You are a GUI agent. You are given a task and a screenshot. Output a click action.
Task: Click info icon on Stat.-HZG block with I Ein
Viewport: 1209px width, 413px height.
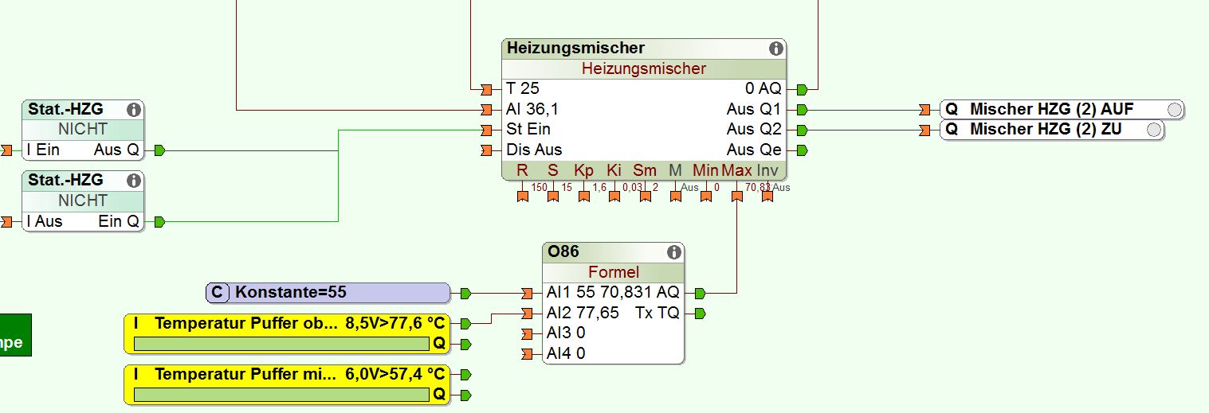pos(133,110)
